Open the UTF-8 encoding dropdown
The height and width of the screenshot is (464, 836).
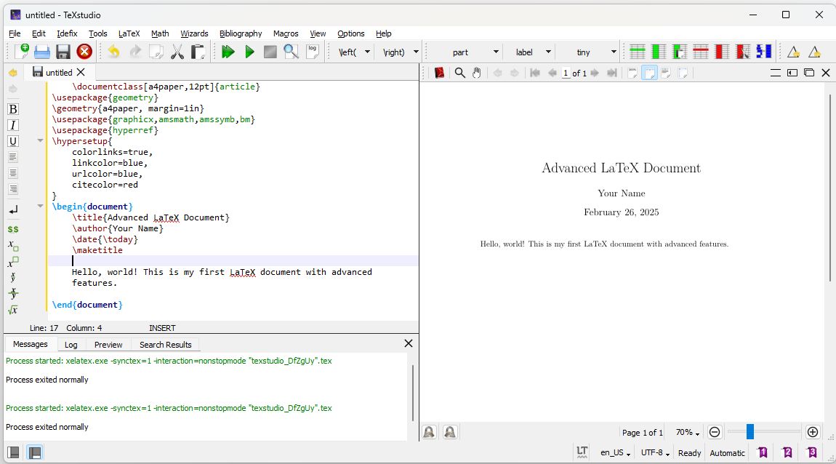coord(655,453)
